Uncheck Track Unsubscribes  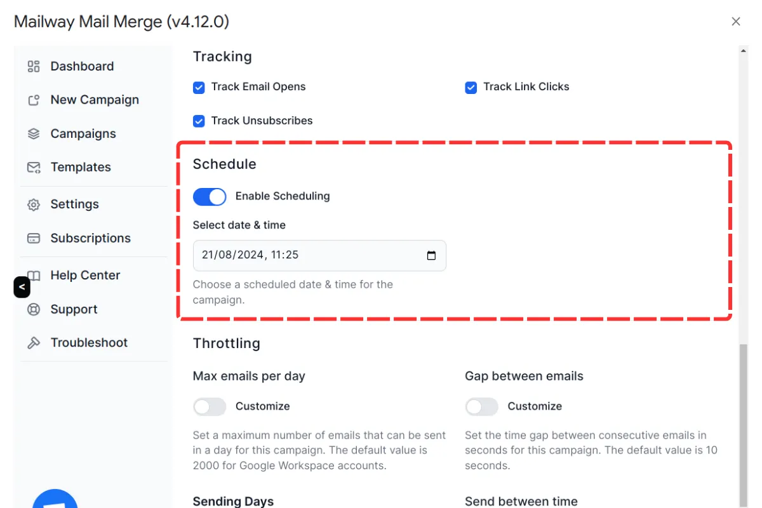point(198,121)
